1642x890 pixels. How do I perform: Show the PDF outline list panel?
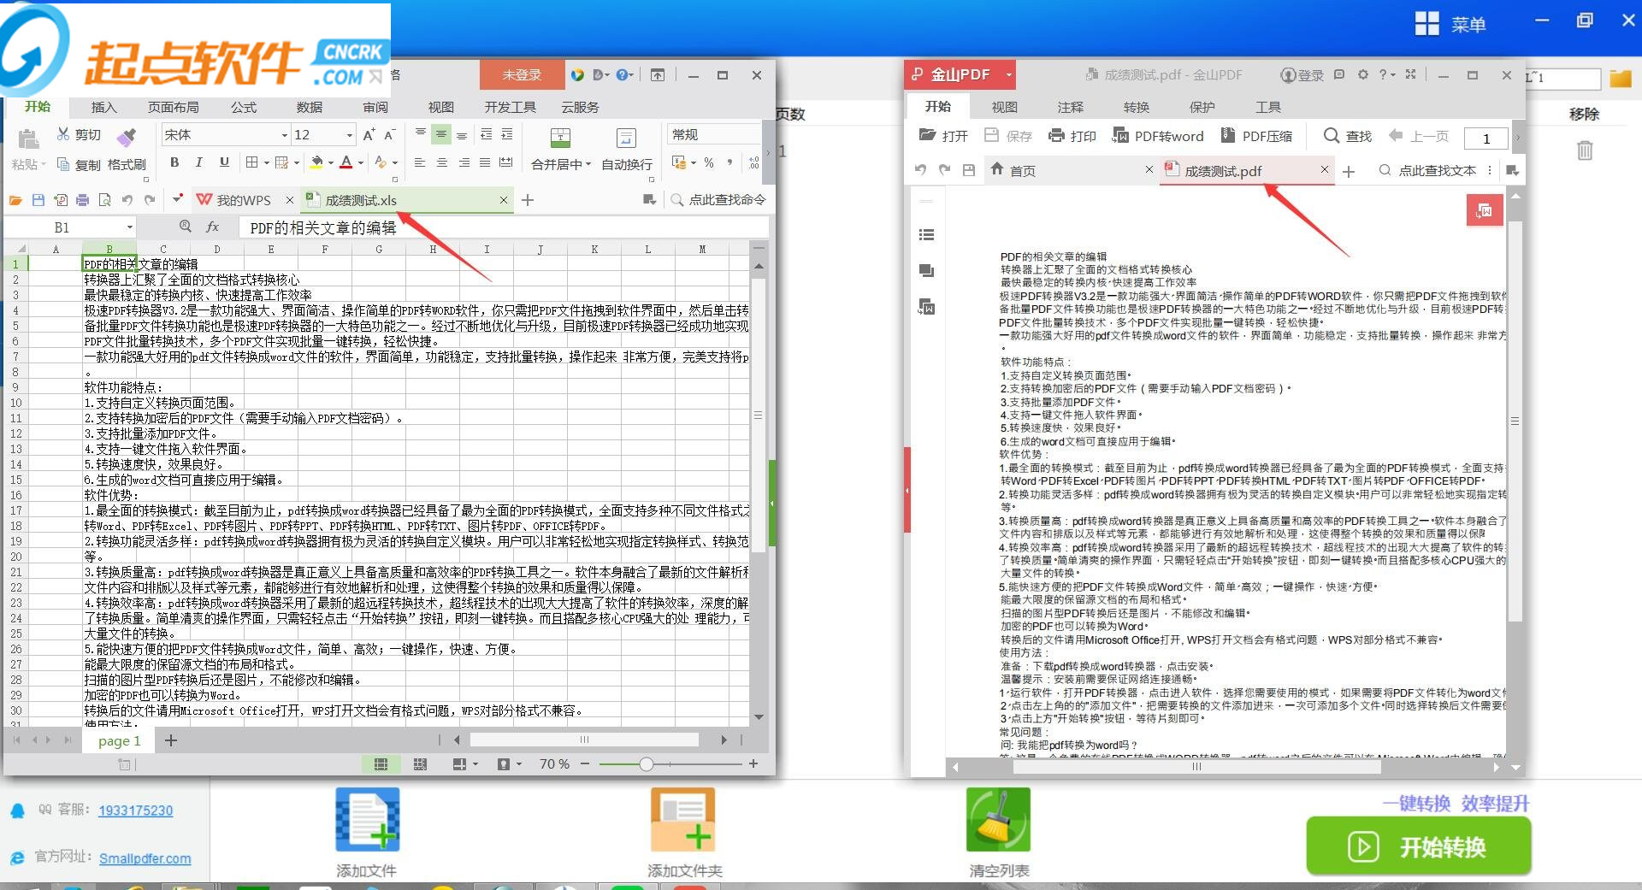[x=926, y=235]
